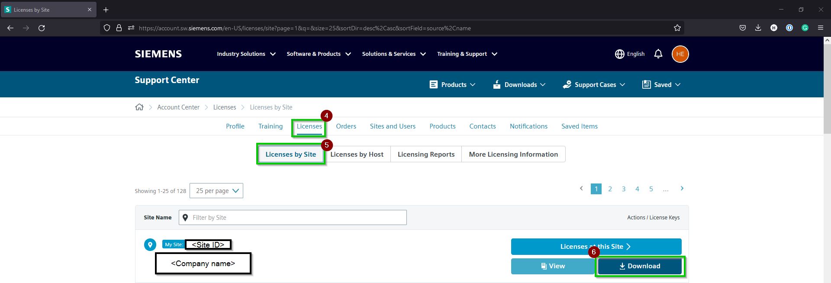This screenshot has height=283, width=831.
Task: Expand the Support Cases dropdown
Action: (x=594, y=85)
